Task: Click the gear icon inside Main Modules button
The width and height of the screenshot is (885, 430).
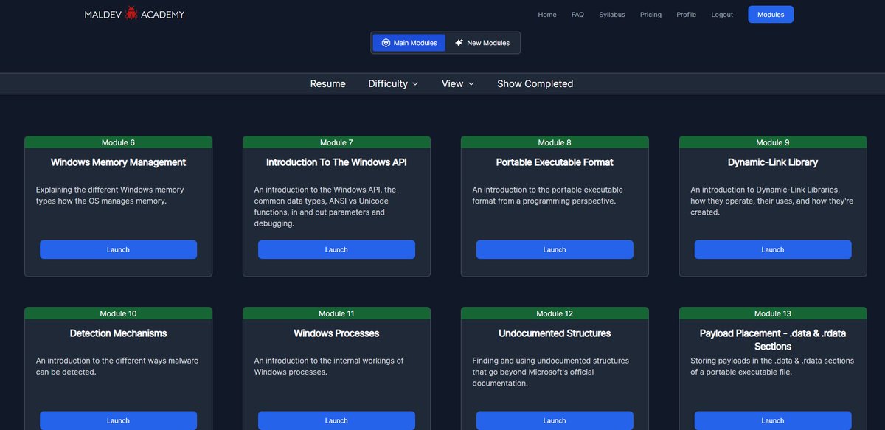Action: 384,42
